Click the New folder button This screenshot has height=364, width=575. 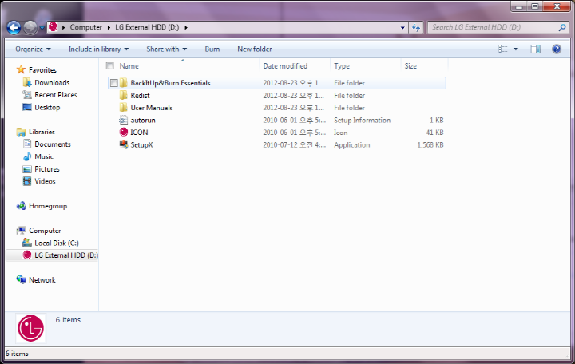tap(255, 49)
